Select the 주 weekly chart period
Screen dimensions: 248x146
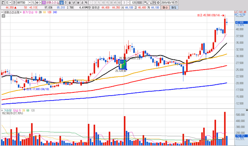point(65,3)
